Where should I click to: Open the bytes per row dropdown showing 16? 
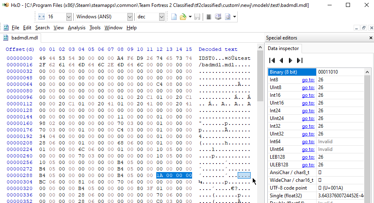pos(69,17)
